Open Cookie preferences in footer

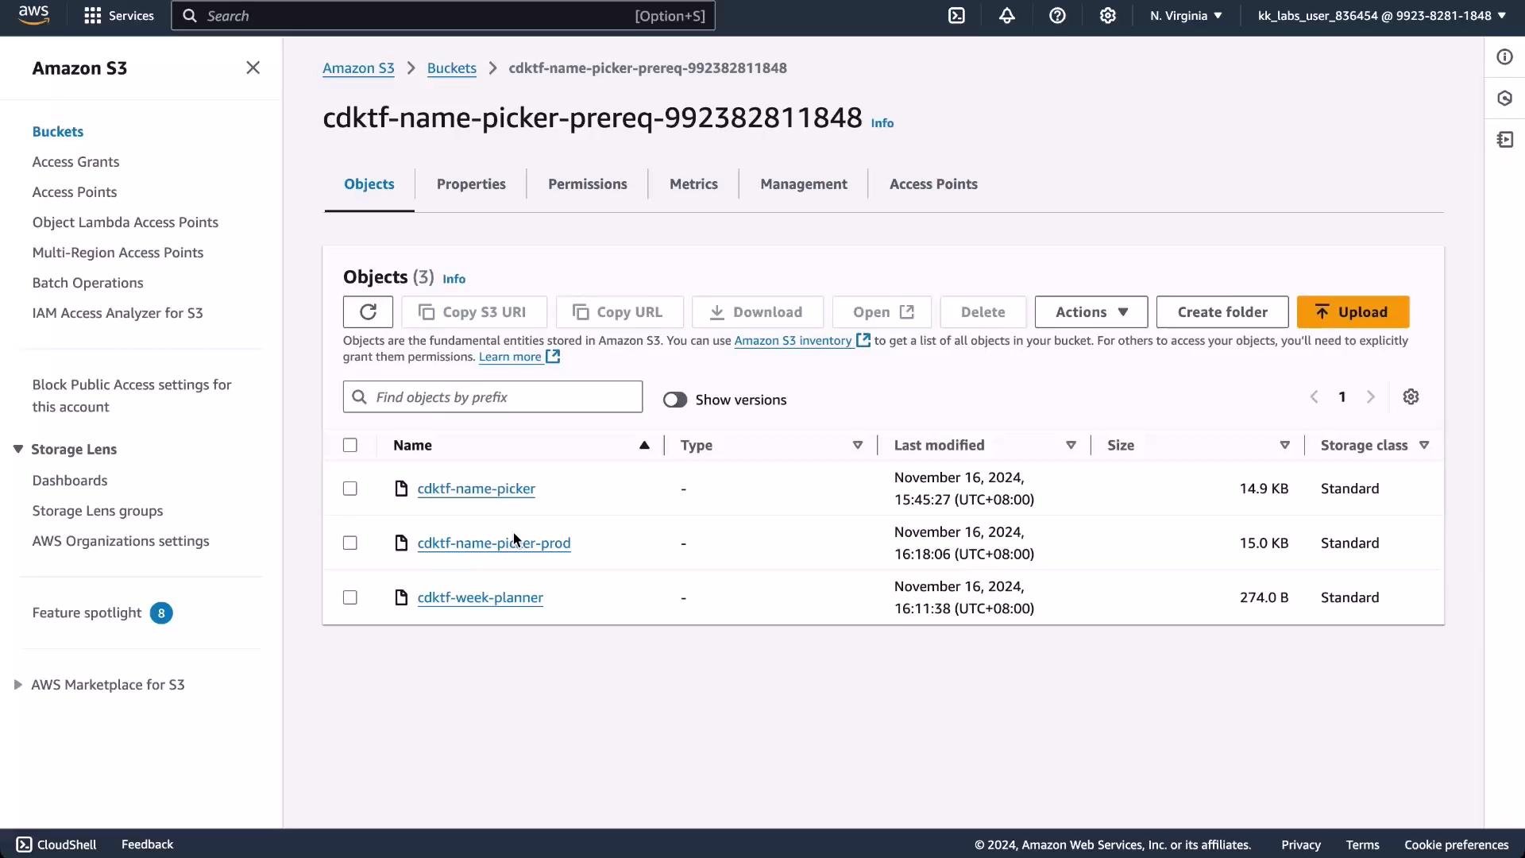[1456, 845]
